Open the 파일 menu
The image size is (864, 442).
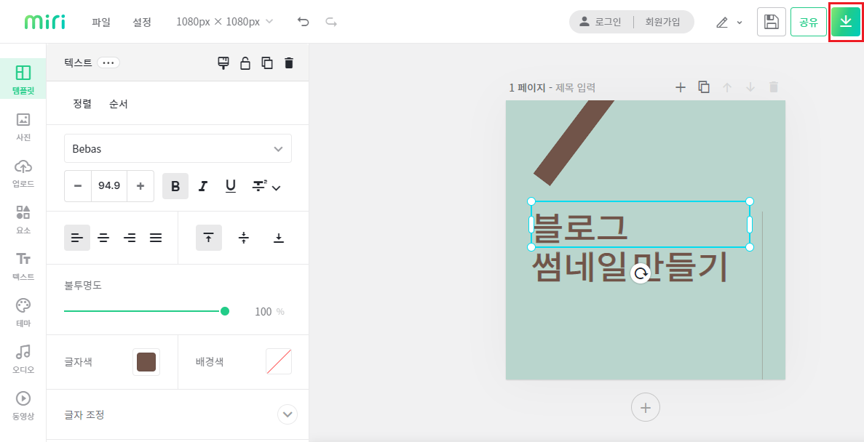click(101, 22)
